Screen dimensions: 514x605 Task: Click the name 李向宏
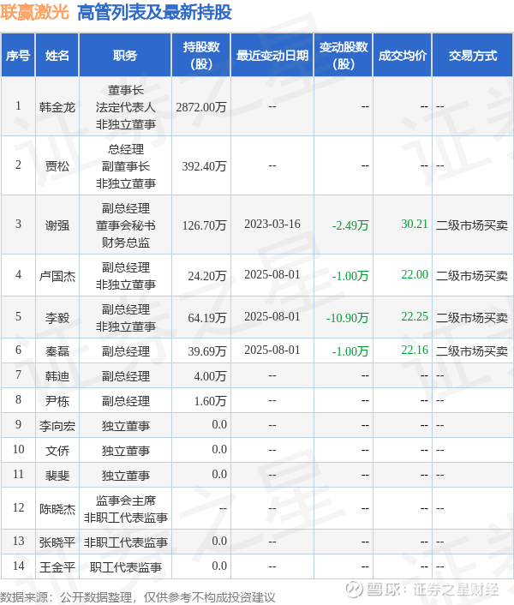57,426
